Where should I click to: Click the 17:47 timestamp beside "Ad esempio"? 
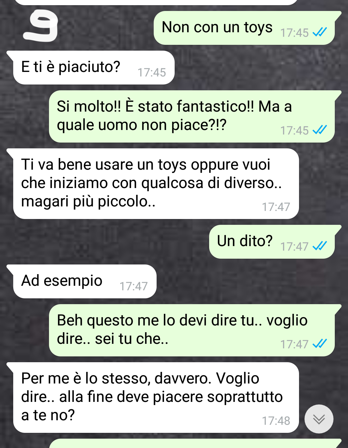(133, 286)
